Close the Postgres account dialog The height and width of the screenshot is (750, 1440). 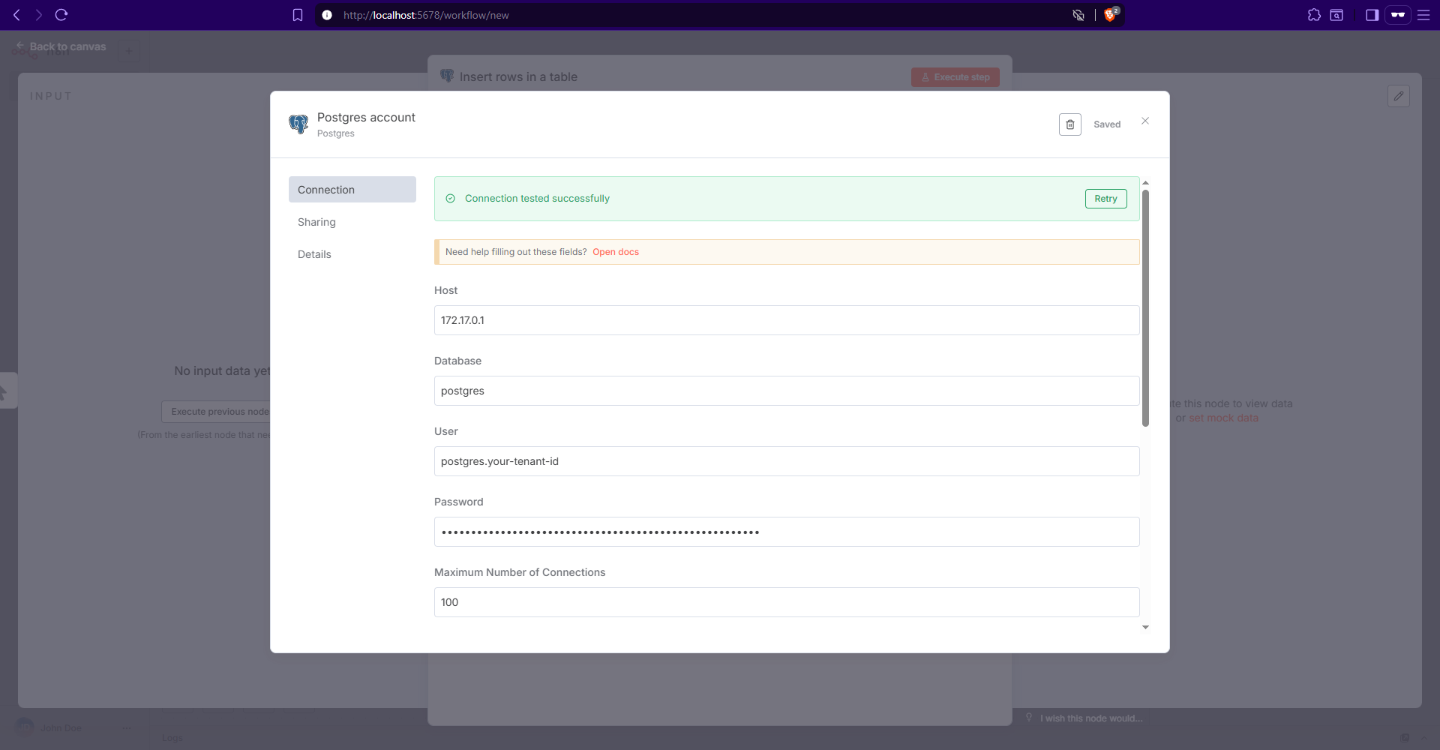pyautogui.click(x=1145, y=121)
